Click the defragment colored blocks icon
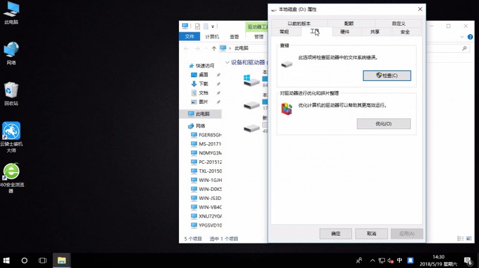 tap(287, 109)
